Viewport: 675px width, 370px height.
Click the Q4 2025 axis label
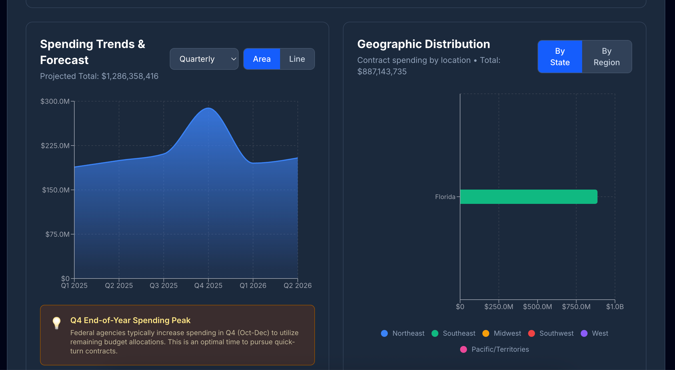point(208,285)
